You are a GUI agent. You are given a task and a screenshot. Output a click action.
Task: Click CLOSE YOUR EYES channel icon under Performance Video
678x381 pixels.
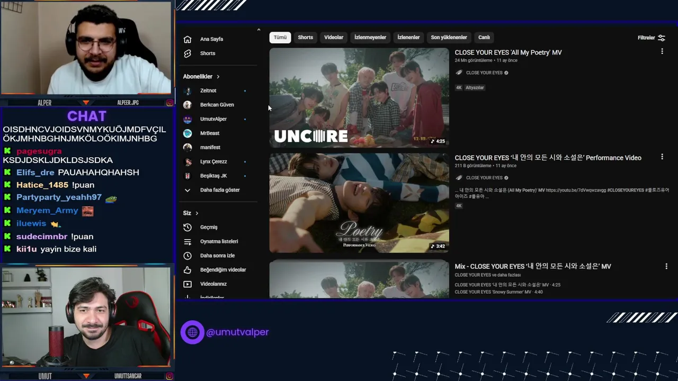(x=459, y=178)
